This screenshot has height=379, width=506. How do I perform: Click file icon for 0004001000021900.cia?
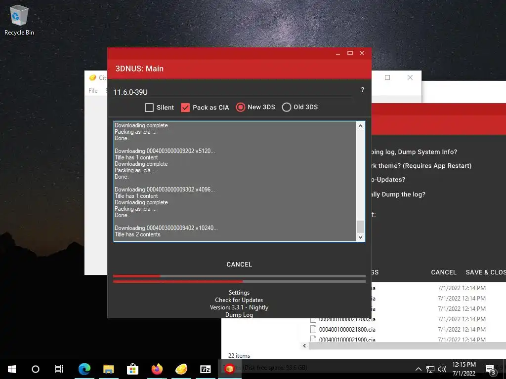click(x=313, y=339)
